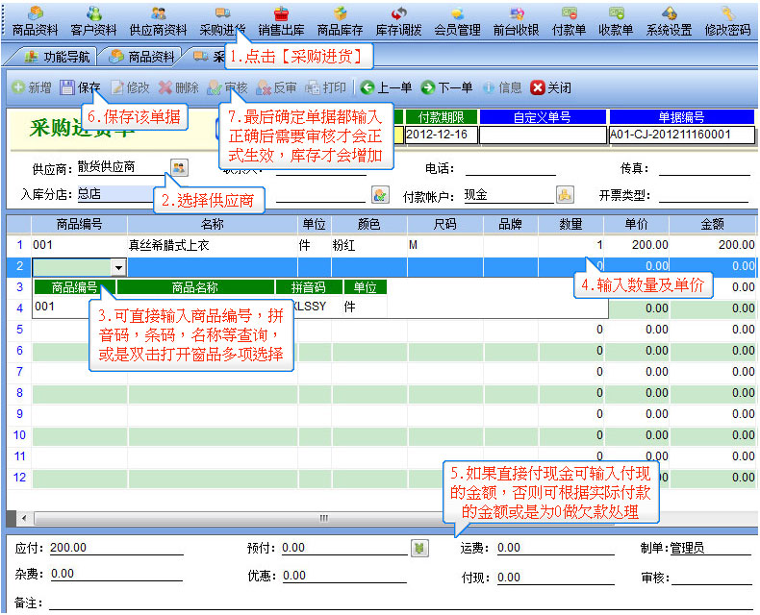The width and height of the screenshot is (760, 615).
Task: Switch to 商品资料 tab
Action: pyautogui.click(x=142, y=57)
